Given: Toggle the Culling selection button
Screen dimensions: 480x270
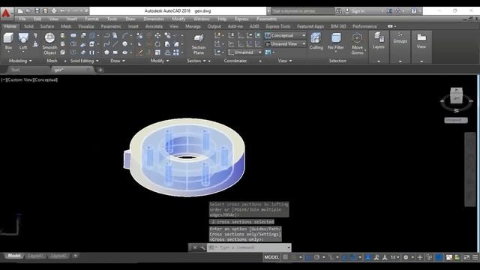Looking at the screenshot, I should pos(316,41).
